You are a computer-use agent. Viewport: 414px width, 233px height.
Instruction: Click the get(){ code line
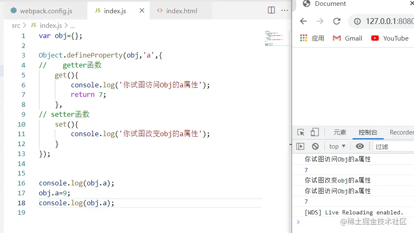coord(66,75)
